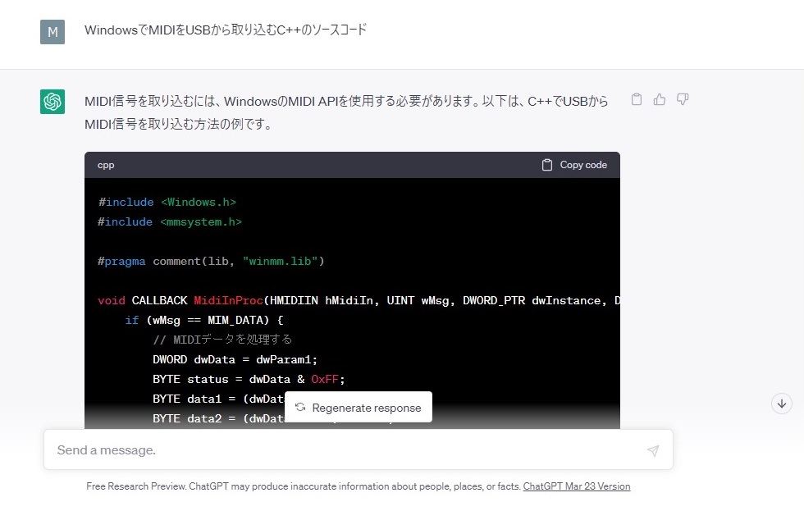Click the send message paper plane icon
Viewport: 804px width, 511px height.
tap(653, 450)
